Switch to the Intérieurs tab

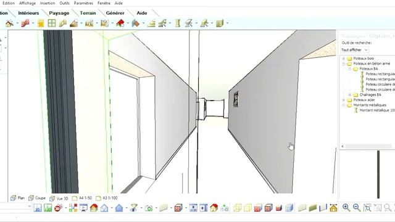coord(28,13)
